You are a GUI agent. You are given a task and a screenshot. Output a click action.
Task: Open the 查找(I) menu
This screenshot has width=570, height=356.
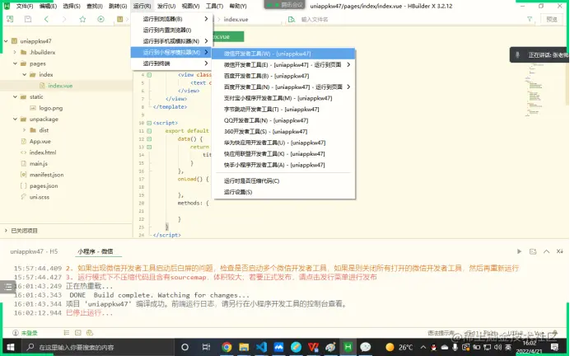click(95, 7)
